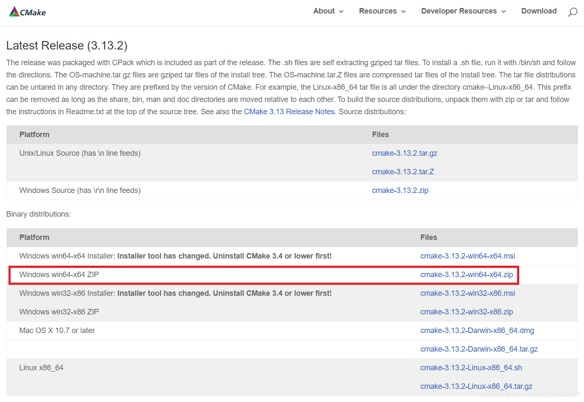This screenshot has width=584, height=402.
Task: Download cmake-3.13.2-Linux-x86_64.tar.gz file
Action: 476,386
